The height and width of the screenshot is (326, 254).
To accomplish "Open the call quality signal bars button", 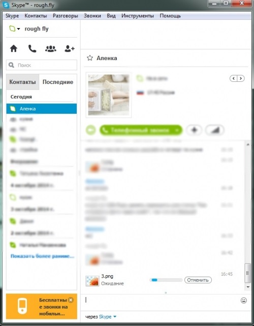I will click(x=215, y=130).
